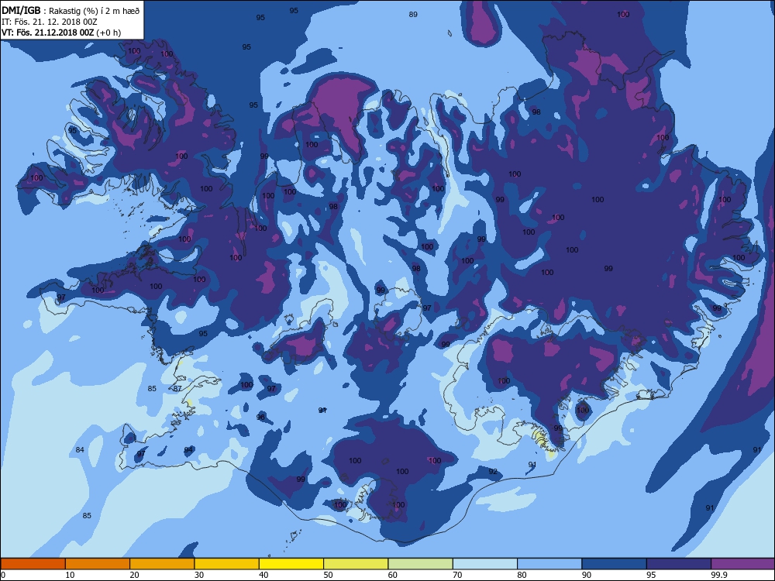775x581 pixels.
Task: Click the purple legend swatch above 99.9
Action: coord(743,564)
